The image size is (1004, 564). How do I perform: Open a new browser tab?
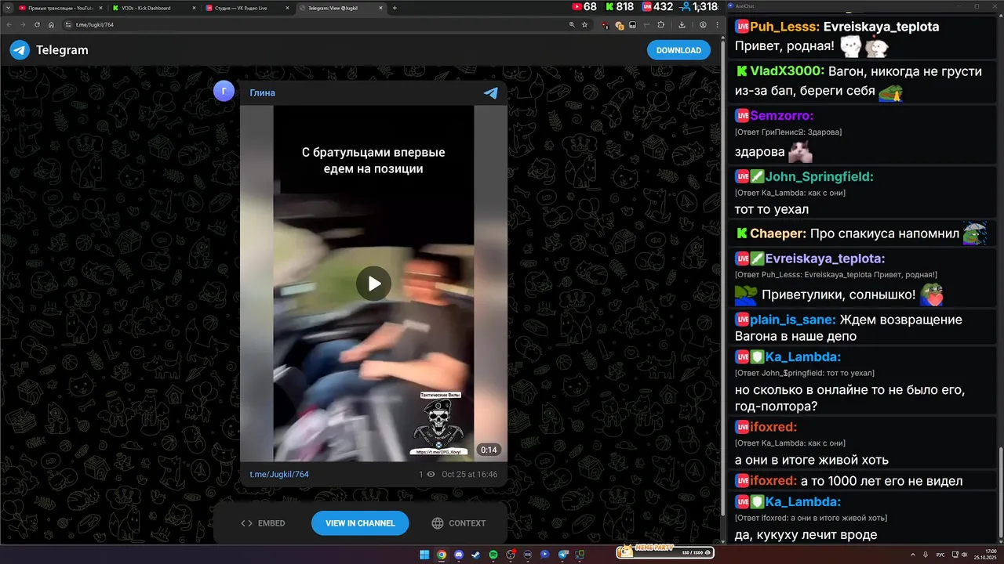(395, 8)
